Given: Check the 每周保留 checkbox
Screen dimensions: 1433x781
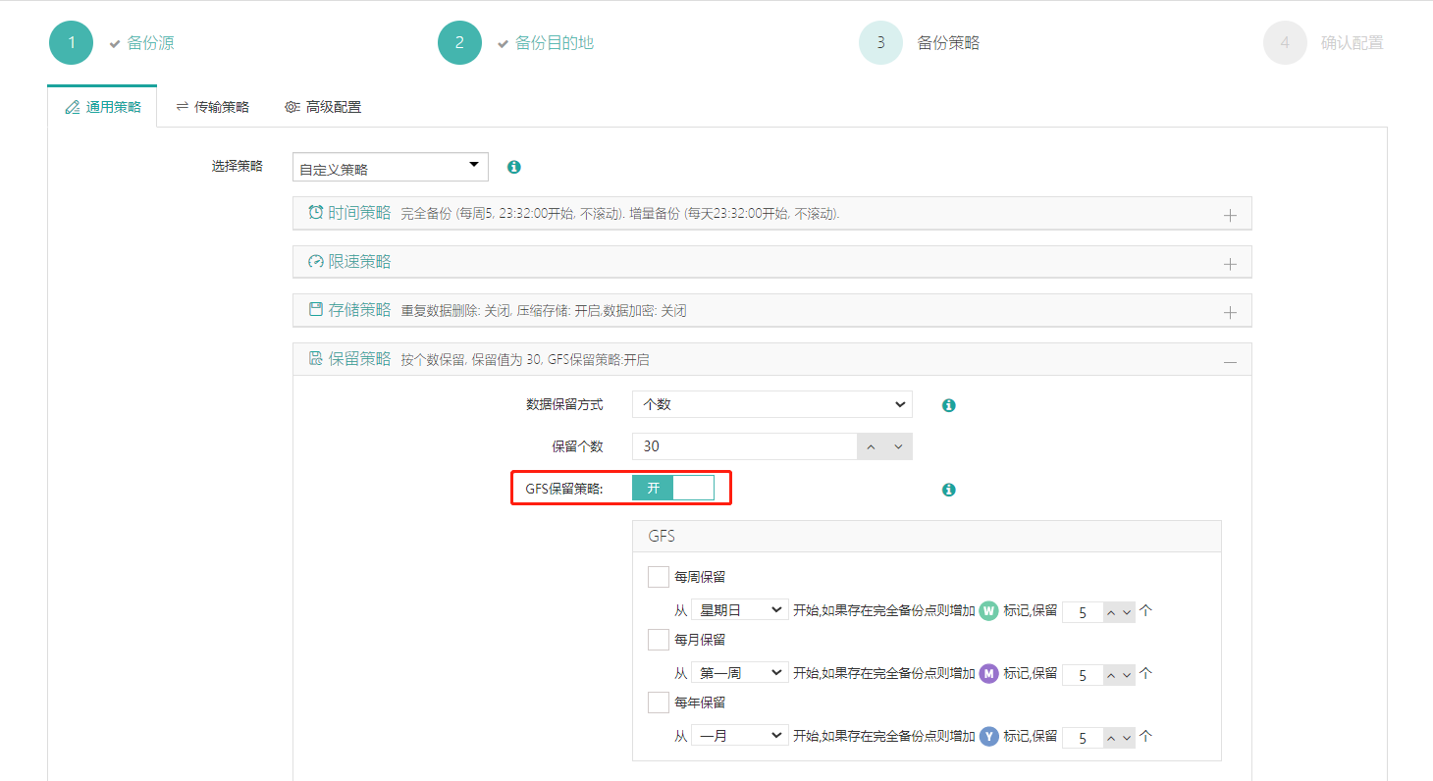Looking at the screenshot, I should coord(659,577).
